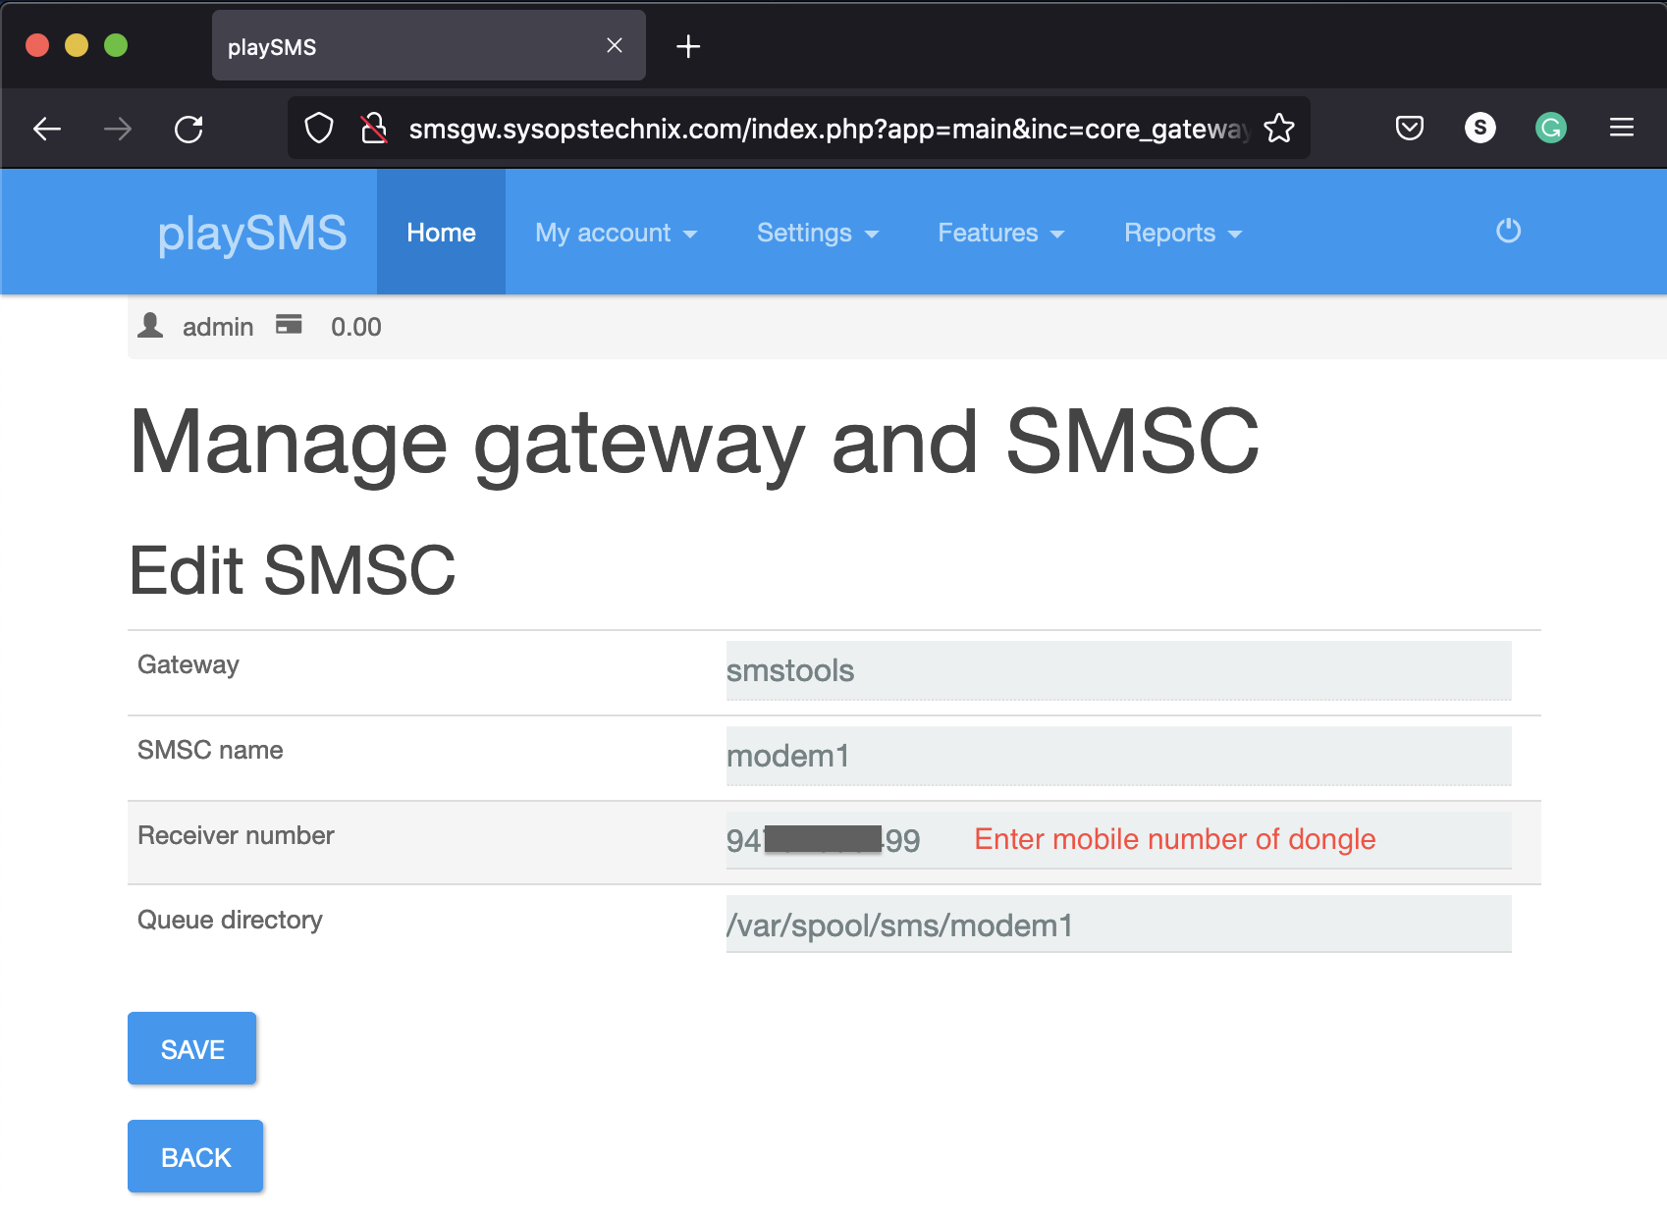The height and width of the screenshot is (1215, 1667).
Task: Click the admin user icon
Action: tap(150, 325)
